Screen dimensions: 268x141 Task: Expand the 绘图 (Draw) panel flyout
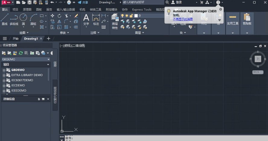(x=24, y=33)
